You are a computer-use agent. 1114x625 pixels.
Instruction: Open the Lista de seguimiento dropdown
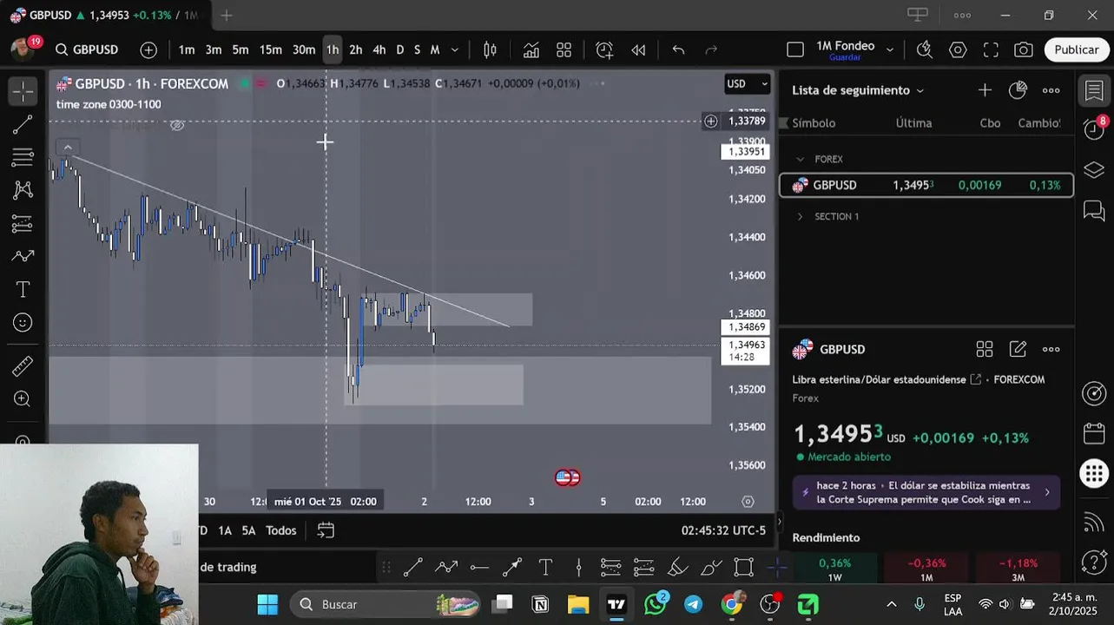click(x=858, y=90)
